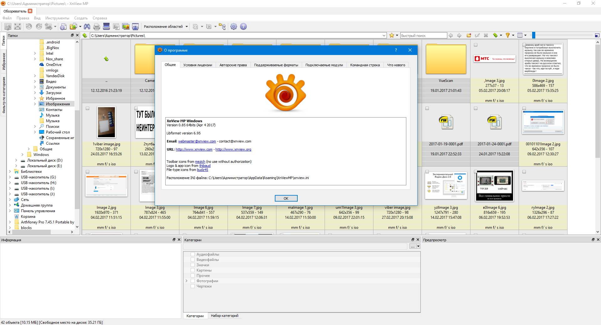Rotate image left with the toolbar icon

point(29,27)
